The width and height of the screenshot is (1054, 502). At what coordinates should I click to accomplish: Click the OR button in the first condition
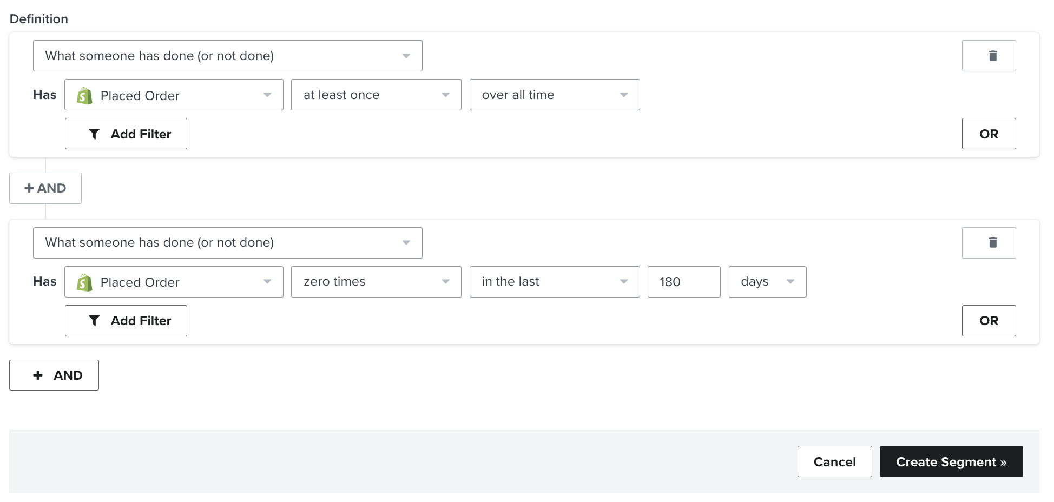tap(989, 134)
